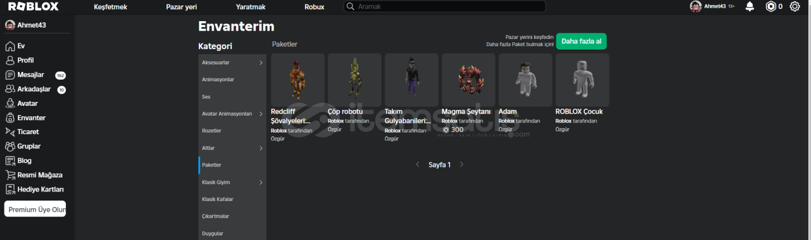Click the Ev home icon
Viewport: 811px width, 240px height.
point(10,46)
